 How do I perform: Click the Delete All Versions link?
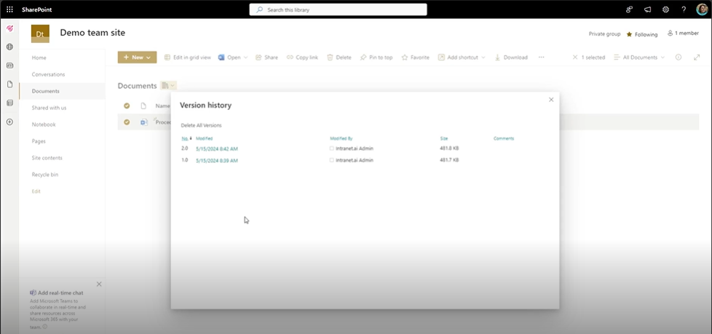click(x=201, y=125)
